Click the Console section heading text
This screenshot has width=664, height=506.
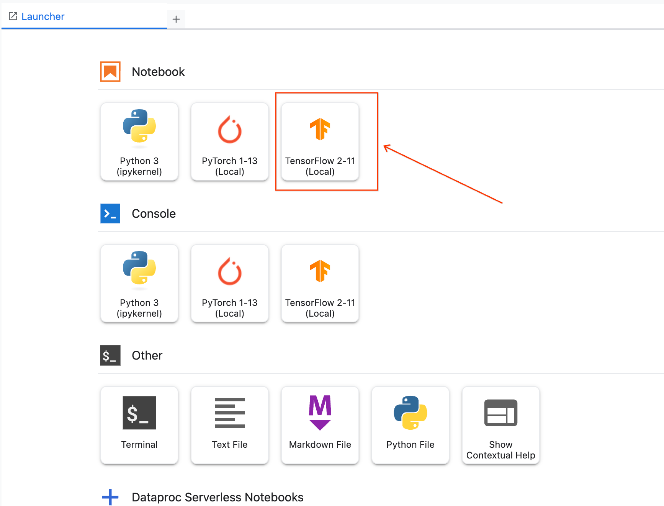(154, 214)
